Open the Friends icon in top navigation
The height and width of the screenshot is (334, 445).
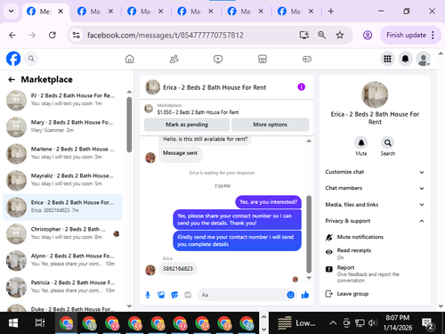pos(174,59)
